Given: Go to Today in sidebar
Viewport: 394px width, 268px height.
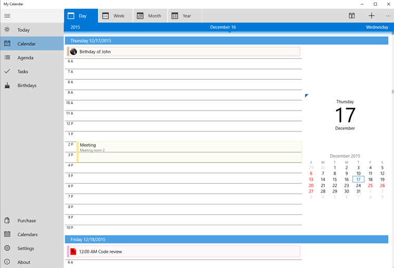Looking at the screenshot, I should [32, 30].
